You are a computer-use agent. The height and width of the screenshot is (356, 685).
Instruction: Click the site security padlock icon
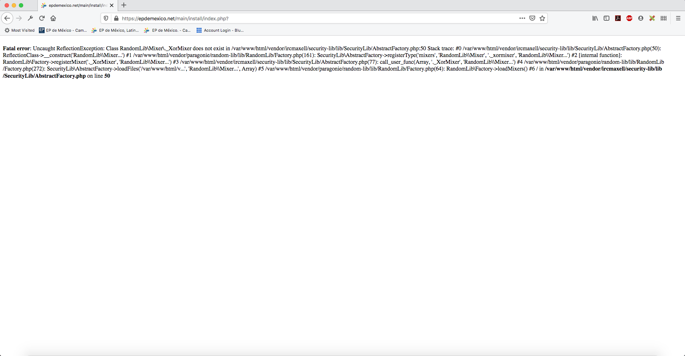click(116, 18)
